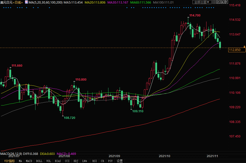246x163 pixels.
Task: Click the 108.720 low price marker
Action: click(x=69, y=118)
